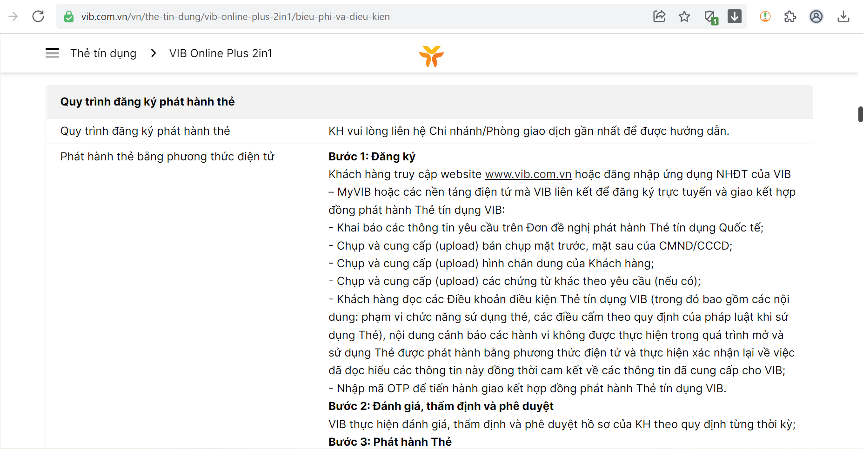863x449 pixels.
Task: Click 'Bước 1: Đăng ký' heading
Action: pyautogui.click(x=372, y=157)
